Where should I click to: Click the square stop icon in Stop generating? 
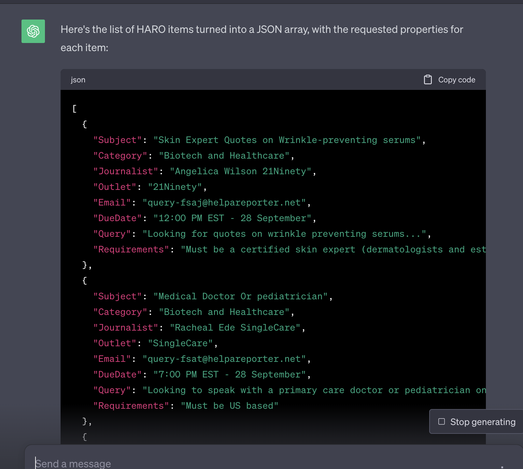point(442,421)
